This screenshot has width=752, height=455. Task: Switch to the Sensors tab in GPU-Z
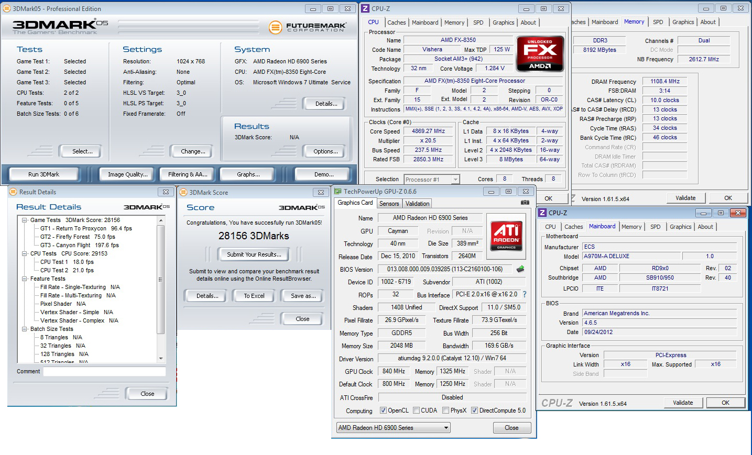coord(389,204)
